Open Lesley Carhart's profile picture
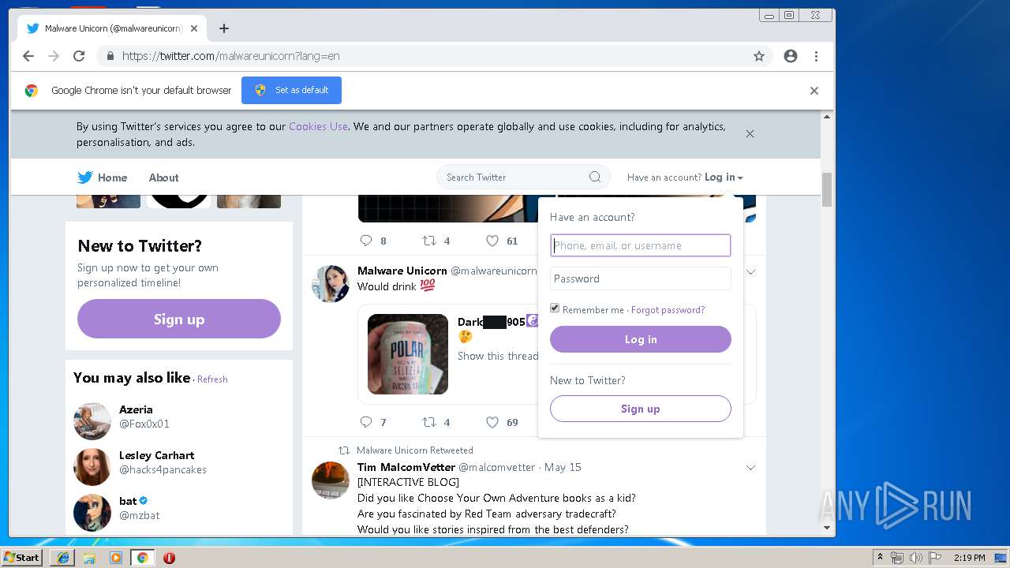This screenshot has height=568, width=1010. tap(92, 467)
